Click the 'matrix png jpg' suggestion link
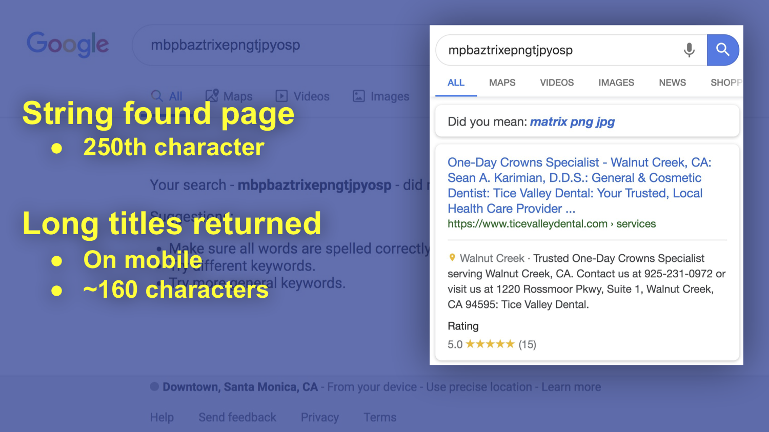The image size is (769, 432). point(572,121)
